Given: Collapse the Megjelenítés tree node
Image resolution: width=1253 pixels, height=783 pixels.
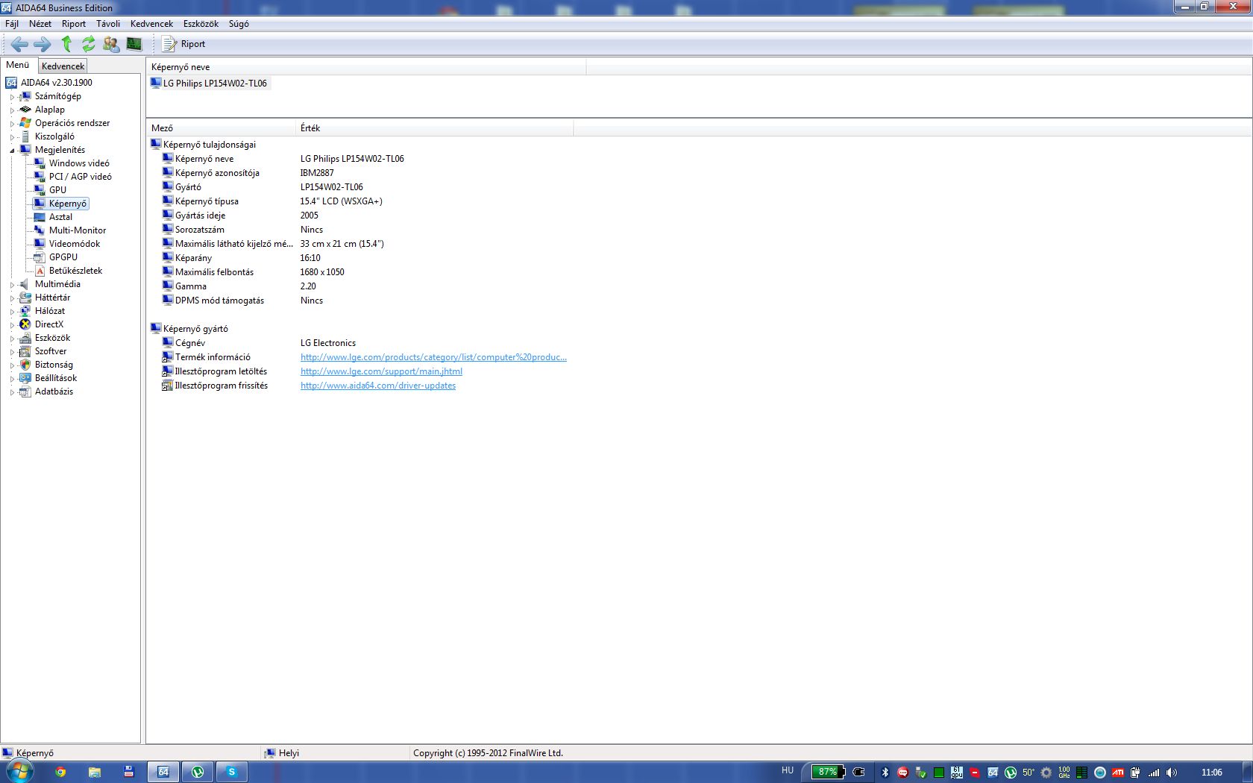Looking at the screenshot, I should click(x=12, y=151).
